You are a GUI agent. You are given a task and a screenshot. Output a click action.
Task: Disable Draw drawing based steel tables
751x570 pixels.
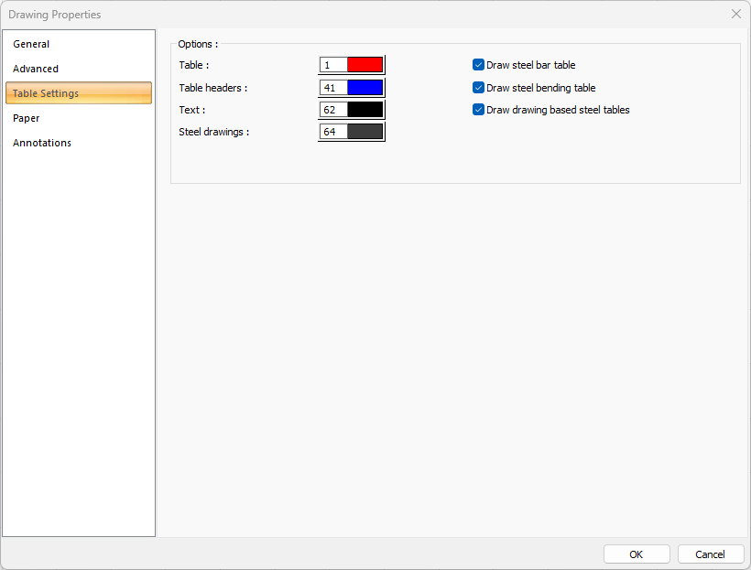(x=478, y=110)
